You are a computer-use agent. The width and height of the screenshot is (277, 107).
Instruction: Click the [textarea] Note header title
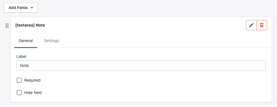[x=30, y=25]
